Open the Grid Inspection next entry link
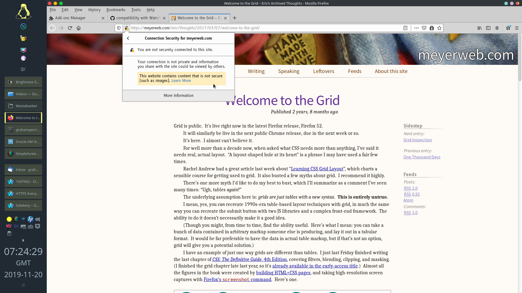Image resolution: width=522 pixels, height=293 pixels. [418, 140]
